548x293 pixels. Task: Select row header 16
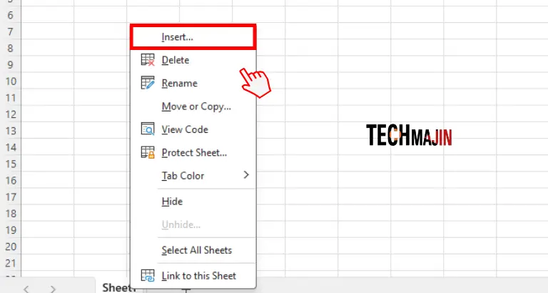pyautogui.click(x=11, y=180)
